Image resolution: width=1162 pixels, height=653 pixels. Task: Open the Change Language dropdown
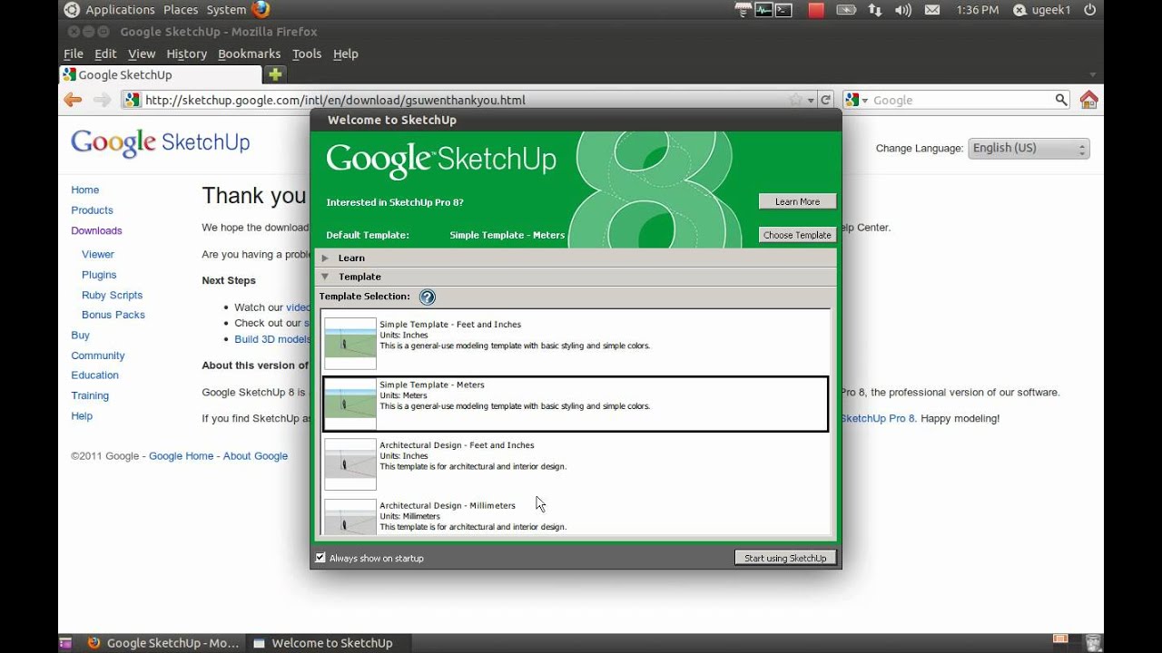(x=1029, y=148)
